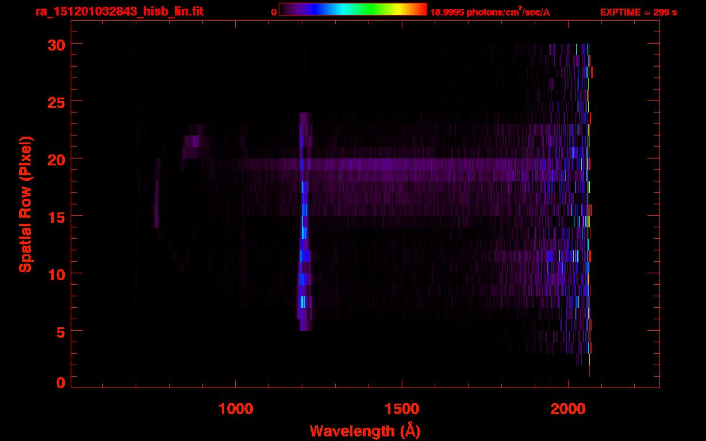706x441 pixels.
Task: Click the Spatial Row (Pixel) axis title
Action: pyautogui.click(x=25, y=204)
